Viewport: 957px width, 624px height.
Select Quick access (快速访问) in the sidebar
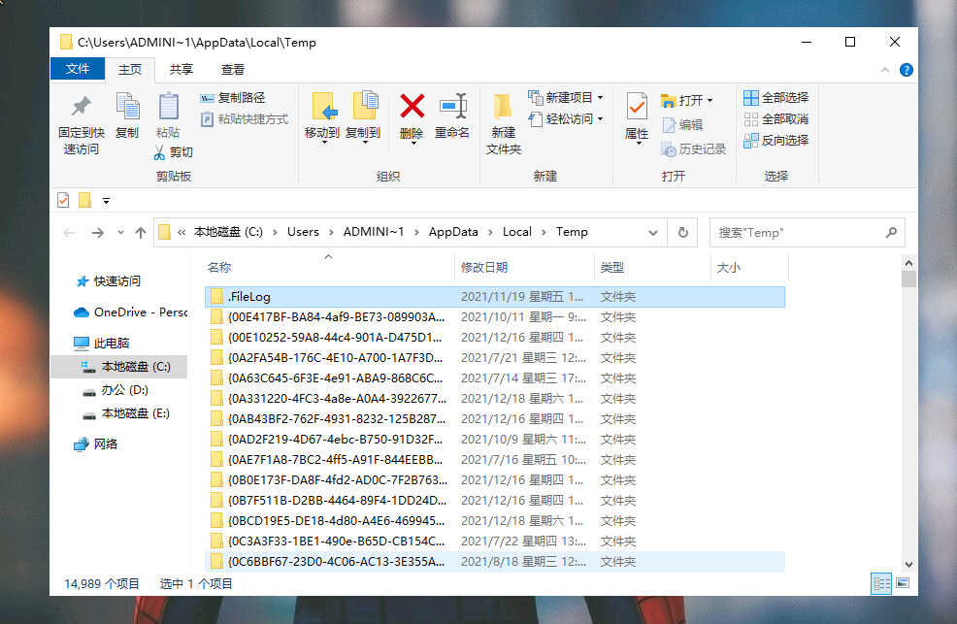tap(109, 281)
